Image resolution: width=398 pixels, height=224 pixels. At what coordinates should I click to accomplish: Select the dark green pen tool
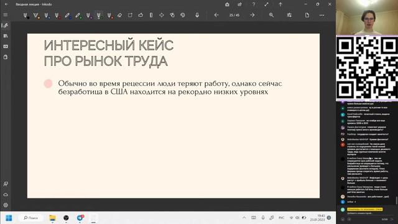[x=99, y=16]
